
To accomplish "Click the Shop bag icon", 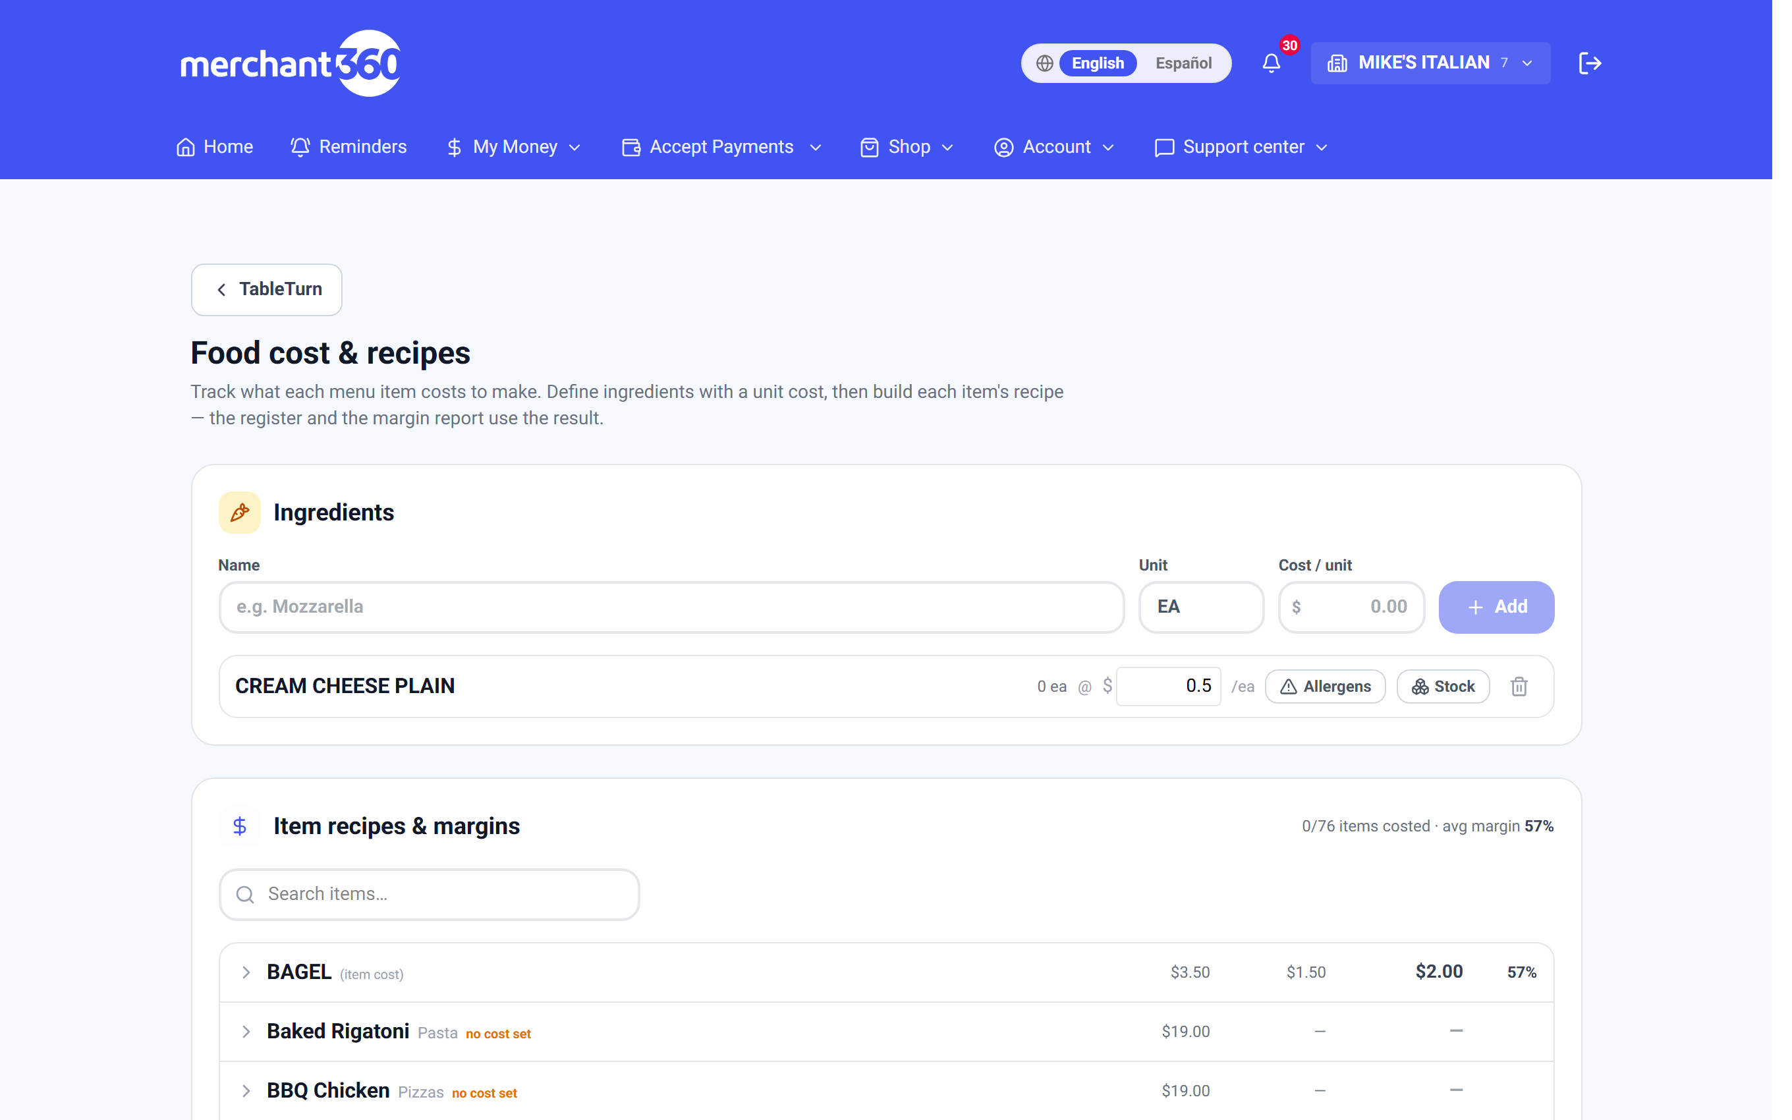I will (x=870, y=148).
